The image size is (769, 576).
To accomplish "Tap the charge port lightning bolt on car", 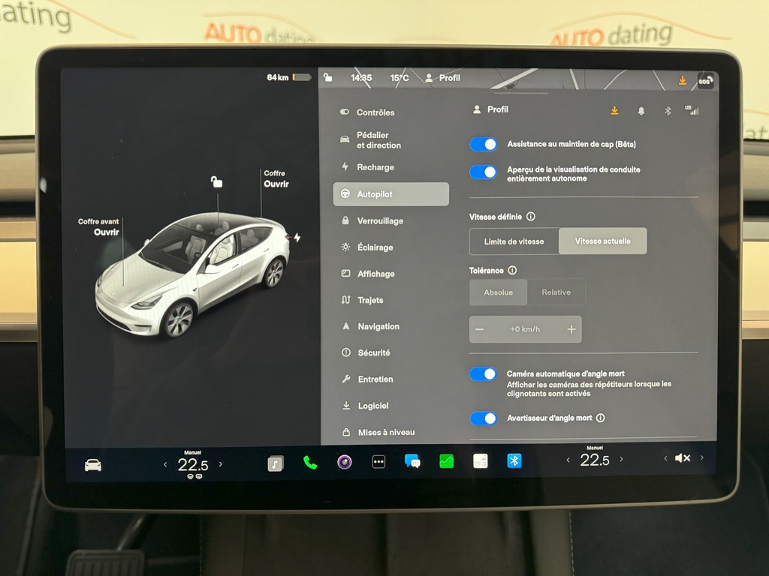I will coord(297,238).
